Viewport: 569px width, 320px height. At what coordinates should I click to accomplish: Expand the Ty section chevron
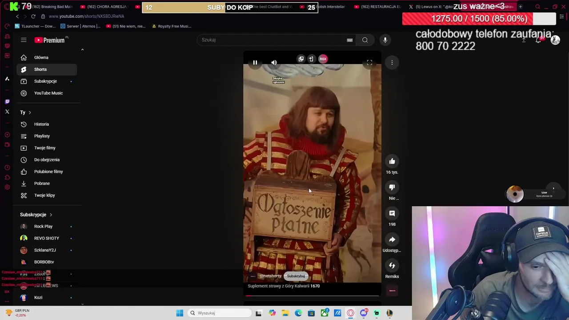tap(30, 112)
